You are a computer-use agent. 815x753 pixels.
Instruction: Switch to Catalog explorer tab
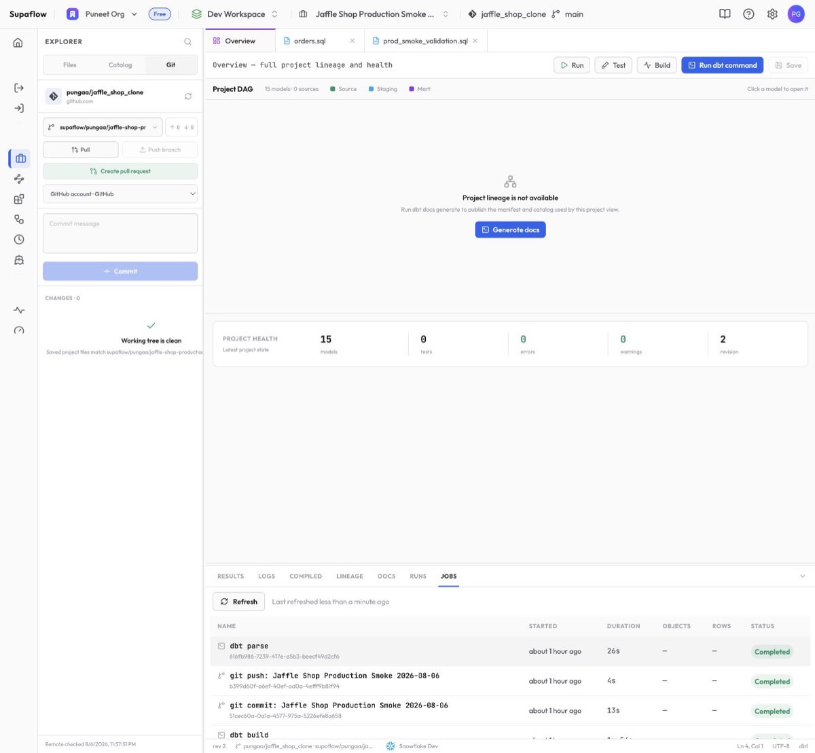(x=120, y=65)
